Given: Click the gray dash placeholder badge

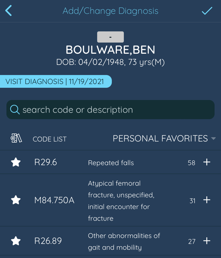Looking at the screenshot, I should tap(110, 36).
